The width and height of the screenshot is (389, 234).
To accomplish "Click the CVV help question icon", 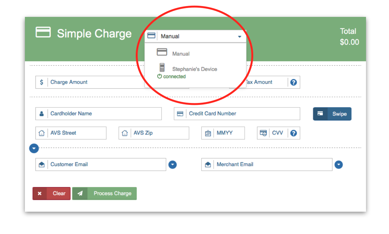I will click(x=294, y=133).
